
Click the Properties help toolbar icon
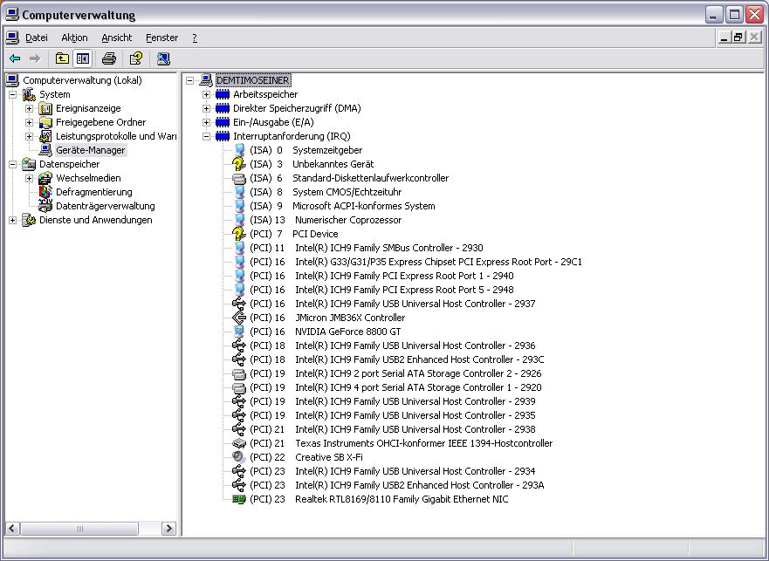[136, 58]
